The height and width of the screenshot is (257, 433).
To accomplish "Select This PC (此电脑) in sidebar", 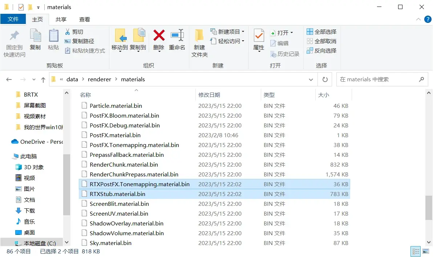I will point(25,156).
